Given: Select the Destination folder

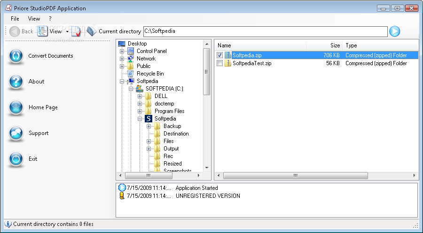Looking at the screenshot, I should point(176,134).
